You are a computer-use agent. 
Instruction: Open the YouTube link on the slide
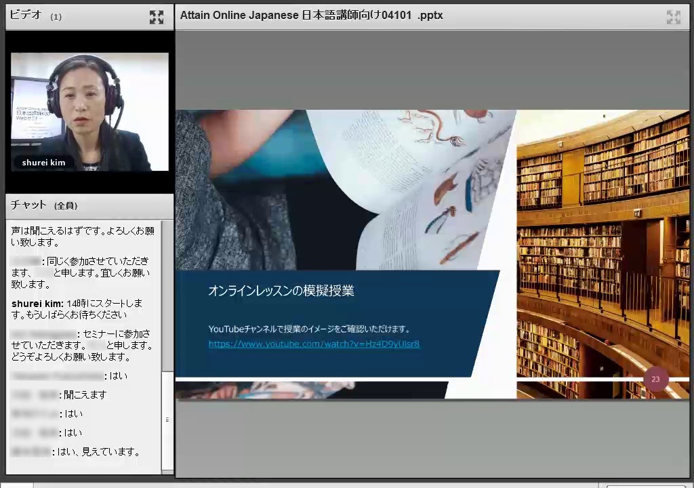click(314, 344)
